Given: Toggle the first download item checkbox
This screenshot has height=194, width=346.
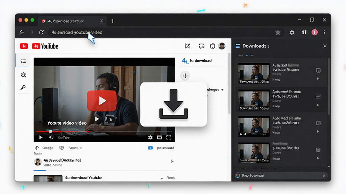Looking at the screenshot, I should coord(318,70).
